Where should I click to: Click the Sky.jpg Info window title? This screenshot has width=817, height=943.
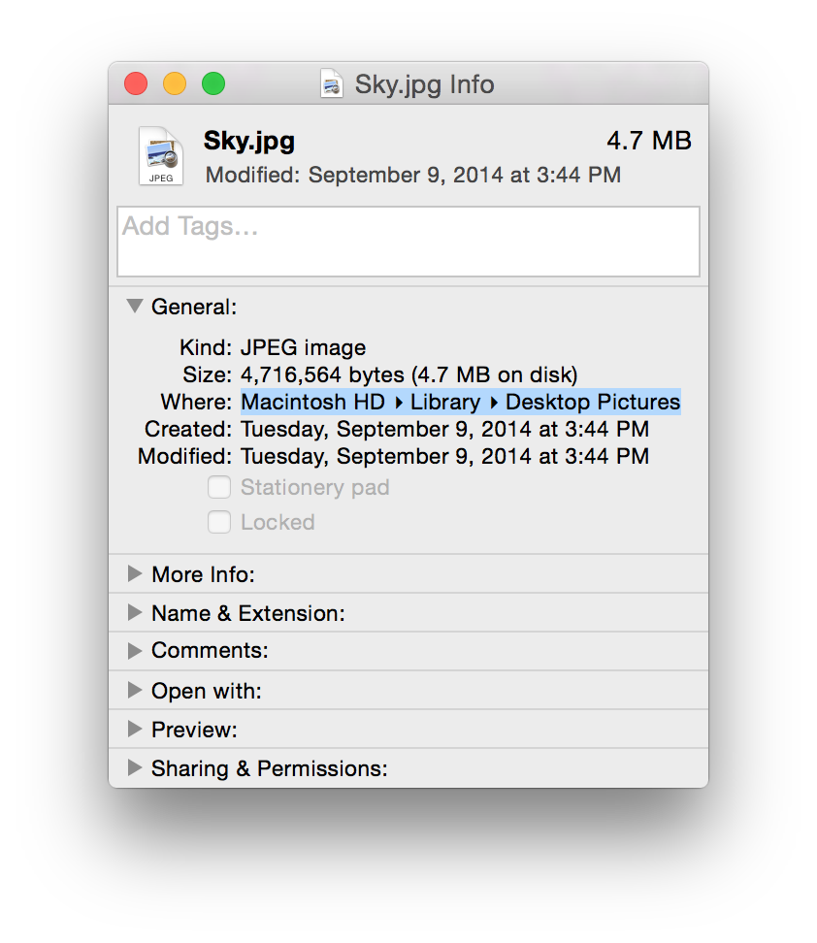[425, 84]
